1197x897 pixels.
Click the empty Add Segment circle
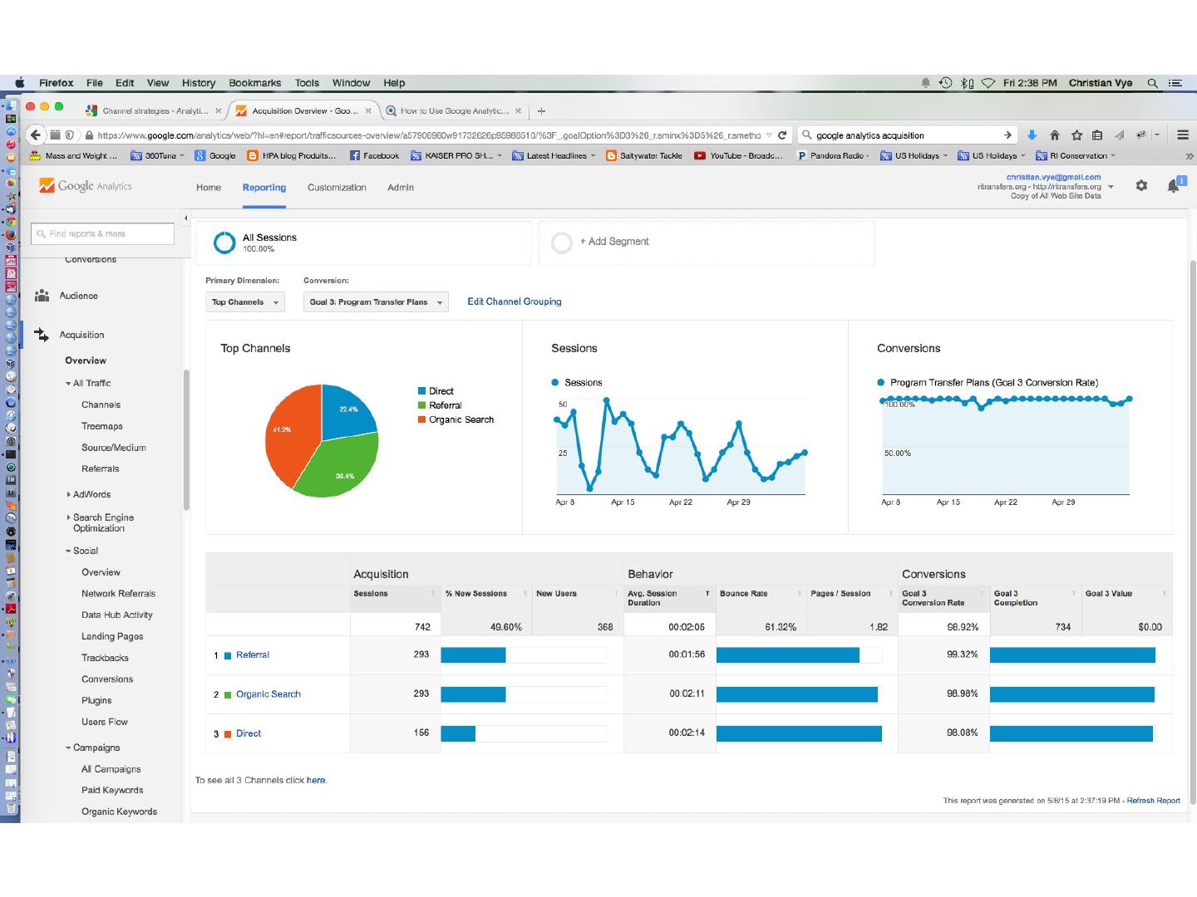coord(562,243)
